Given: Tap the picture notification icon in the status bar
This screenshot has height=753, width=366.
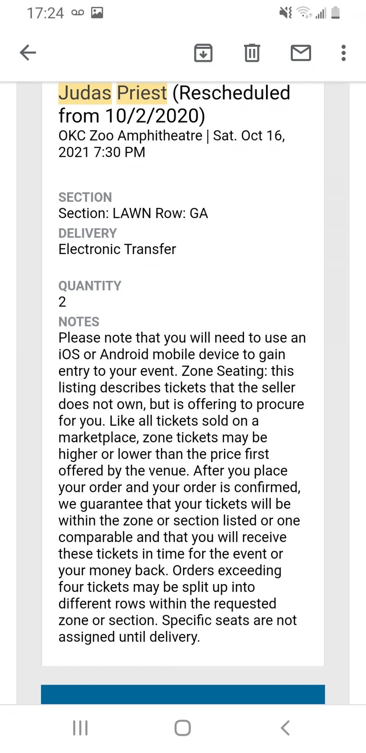Looking at the screenshot, I should coord(97,13).
